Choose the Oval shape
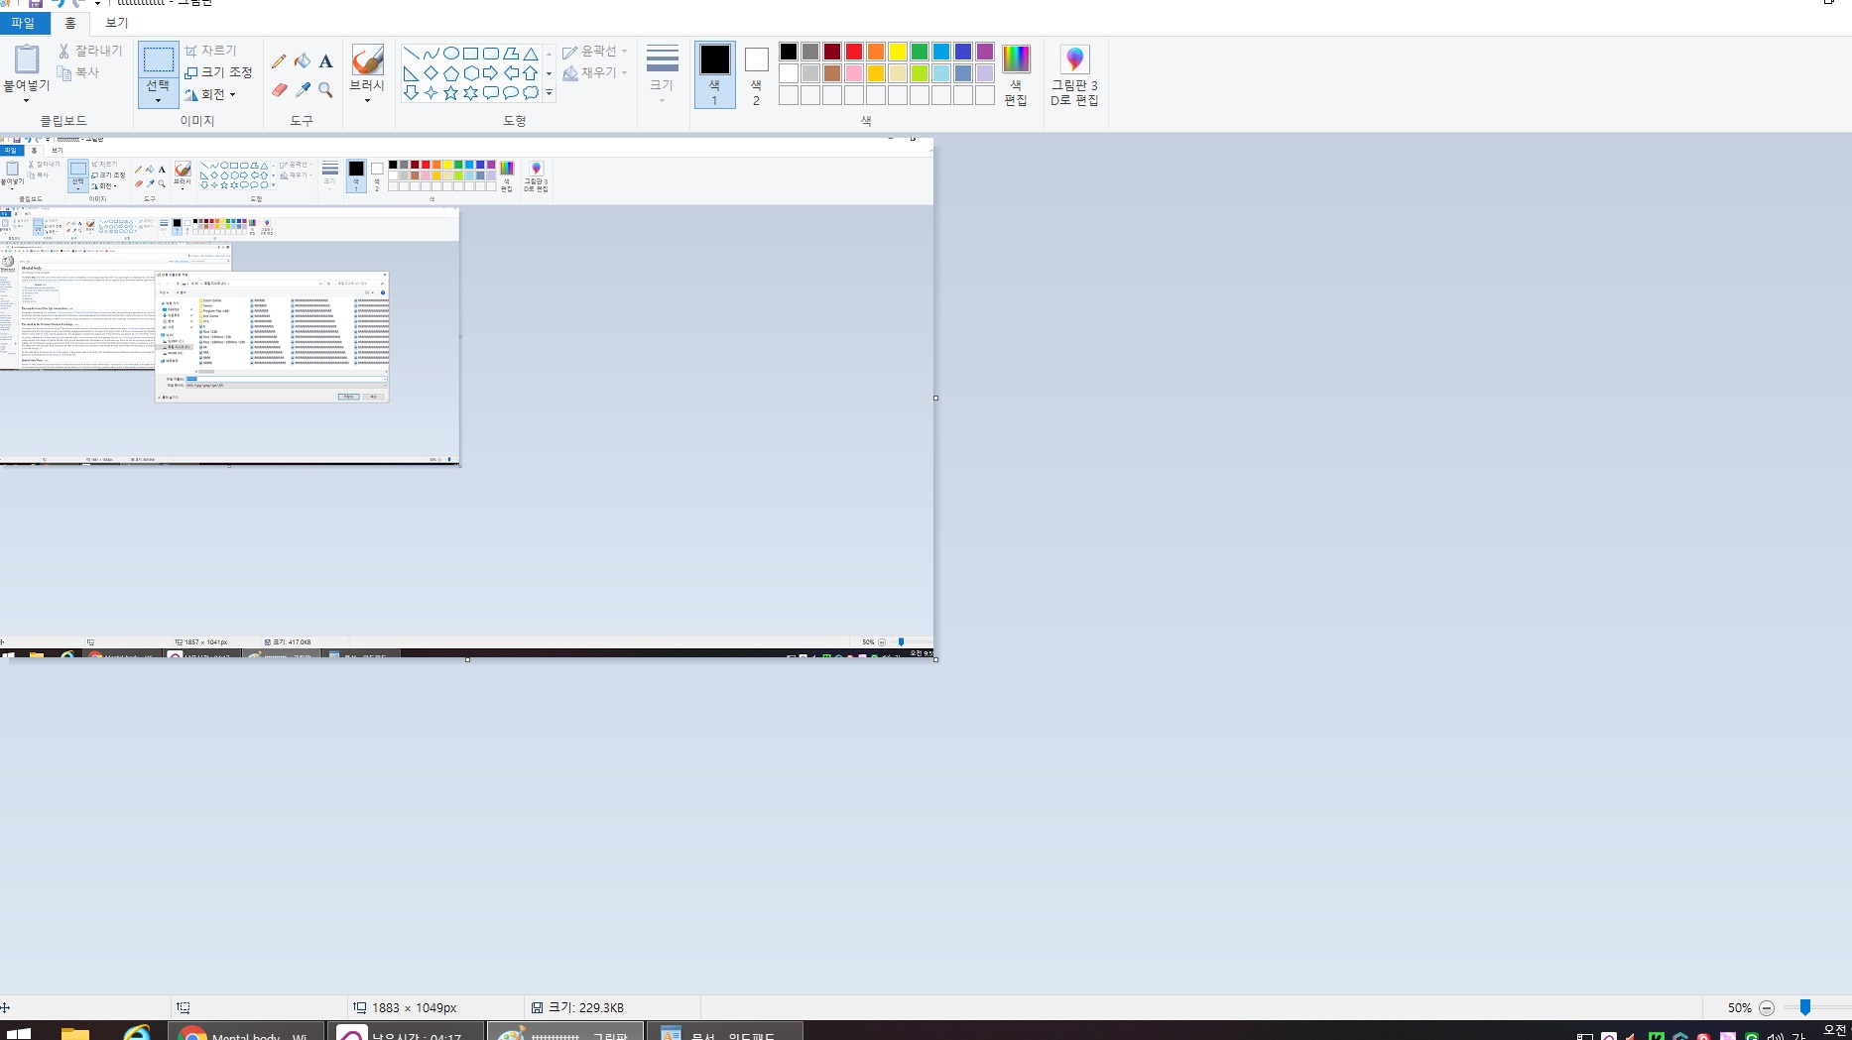The width and height of the screenshot is (1852, 1040). pyautogui.click(x=450, y=54)
